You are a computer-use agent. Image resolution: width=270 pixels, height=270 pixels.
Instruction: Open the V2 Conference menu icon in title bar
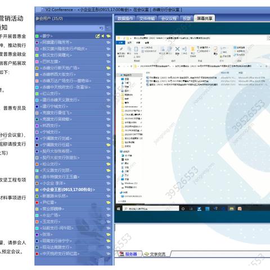pyautogui.click(x=39, y=10)
